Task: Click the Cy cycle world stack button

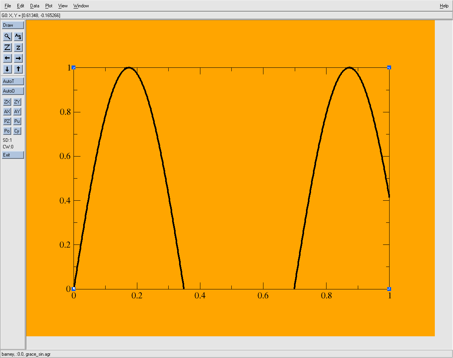Action: 17,131
